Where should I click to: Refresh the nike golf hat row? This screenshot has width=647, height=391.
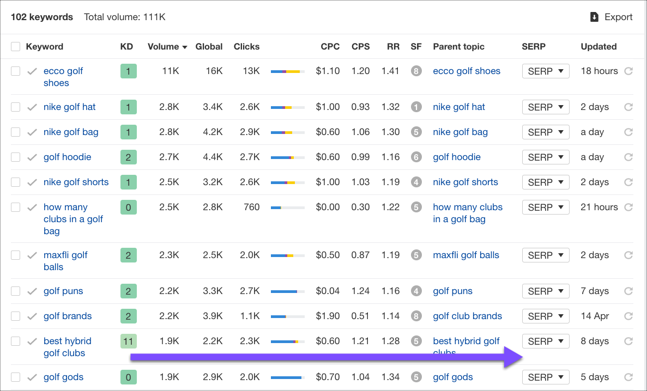coord(628,107)
